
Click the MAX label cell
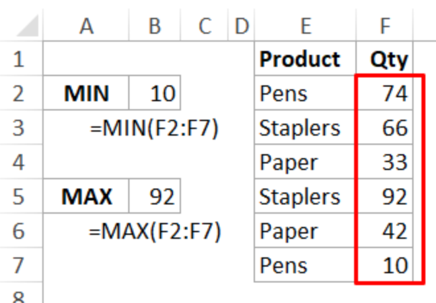click(86, 196)
